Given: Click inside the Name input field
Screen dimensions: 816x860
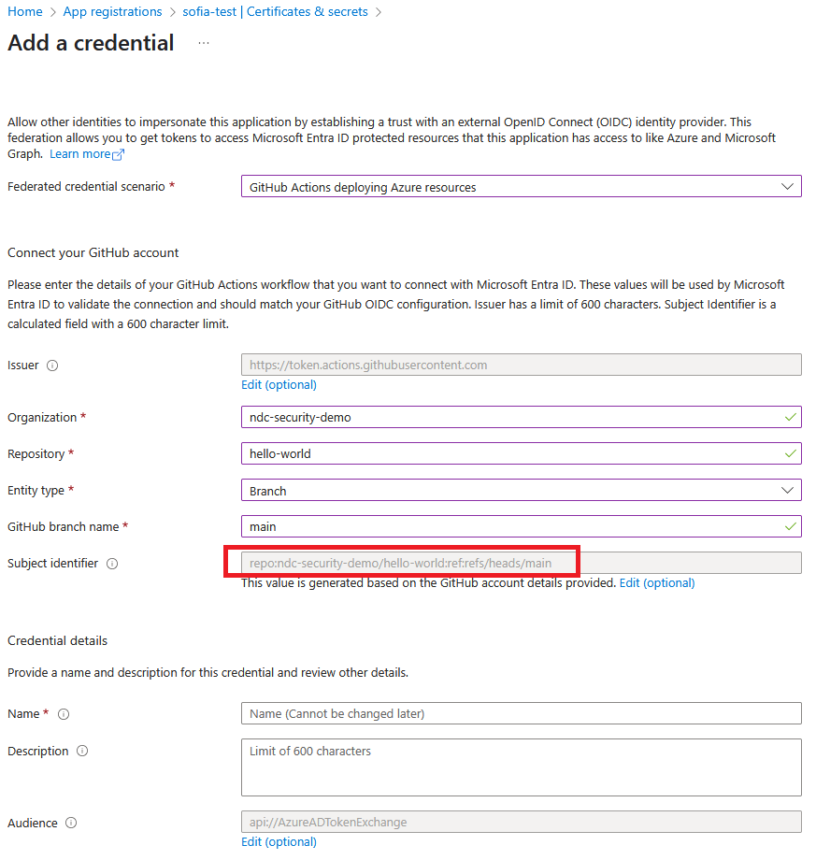Looking at the screenshot, I should click(520, 713).
